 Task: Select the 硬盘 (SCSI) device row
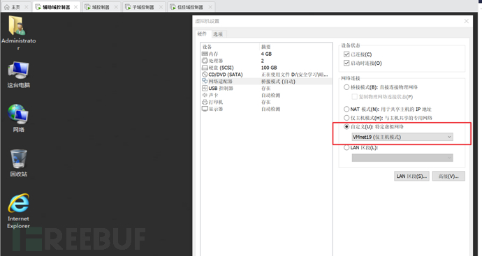(267, 68)
